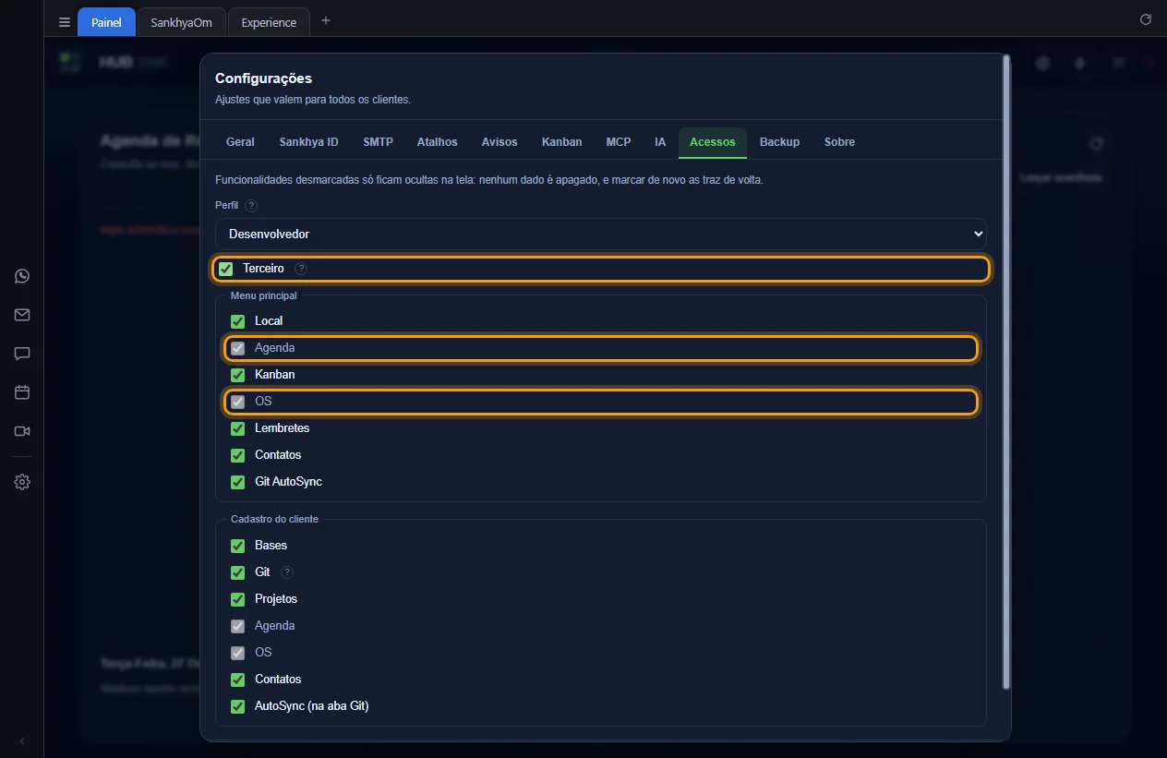This screenshot has height=758, width=1167.
Task: Open the hamburger menu at top left
Action: (x=64, y=22)
